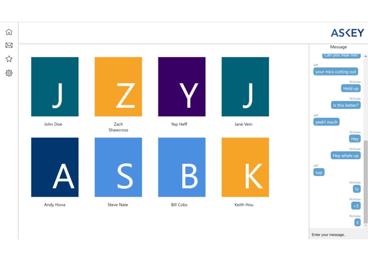This screenshot has width=368, height=261.
Task: Click the Steve Nate name label
Action: (x=118, y=204)
